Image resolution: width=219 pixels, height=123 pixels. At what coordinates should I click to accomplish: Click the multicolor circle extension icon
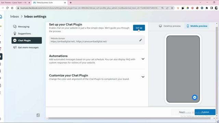coord(188,8)
